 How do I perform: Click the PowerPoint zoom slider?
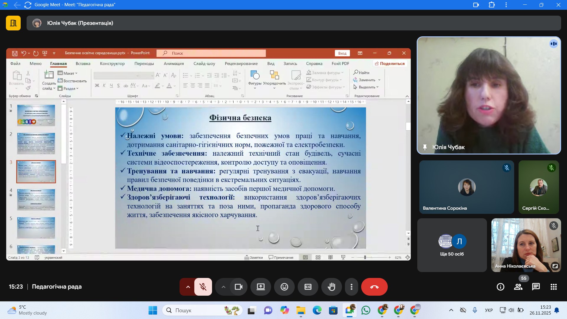click(x=365, y=258)
